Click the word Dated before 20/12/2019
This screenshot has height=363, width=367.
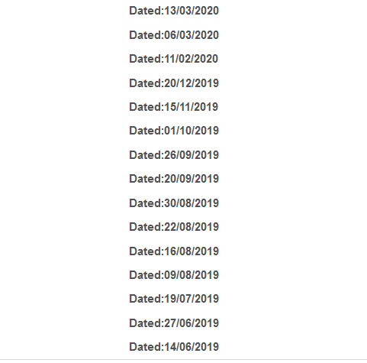tap(145, 83)
